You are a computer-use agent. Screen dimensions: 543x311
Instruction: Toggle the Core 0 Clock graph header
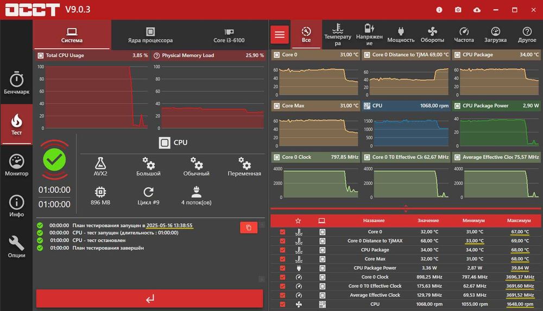click(x=316, y=157)
